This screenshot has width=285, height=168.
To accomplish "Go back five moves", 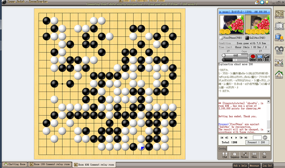I will pyautogui.click(x=227, y=138).
